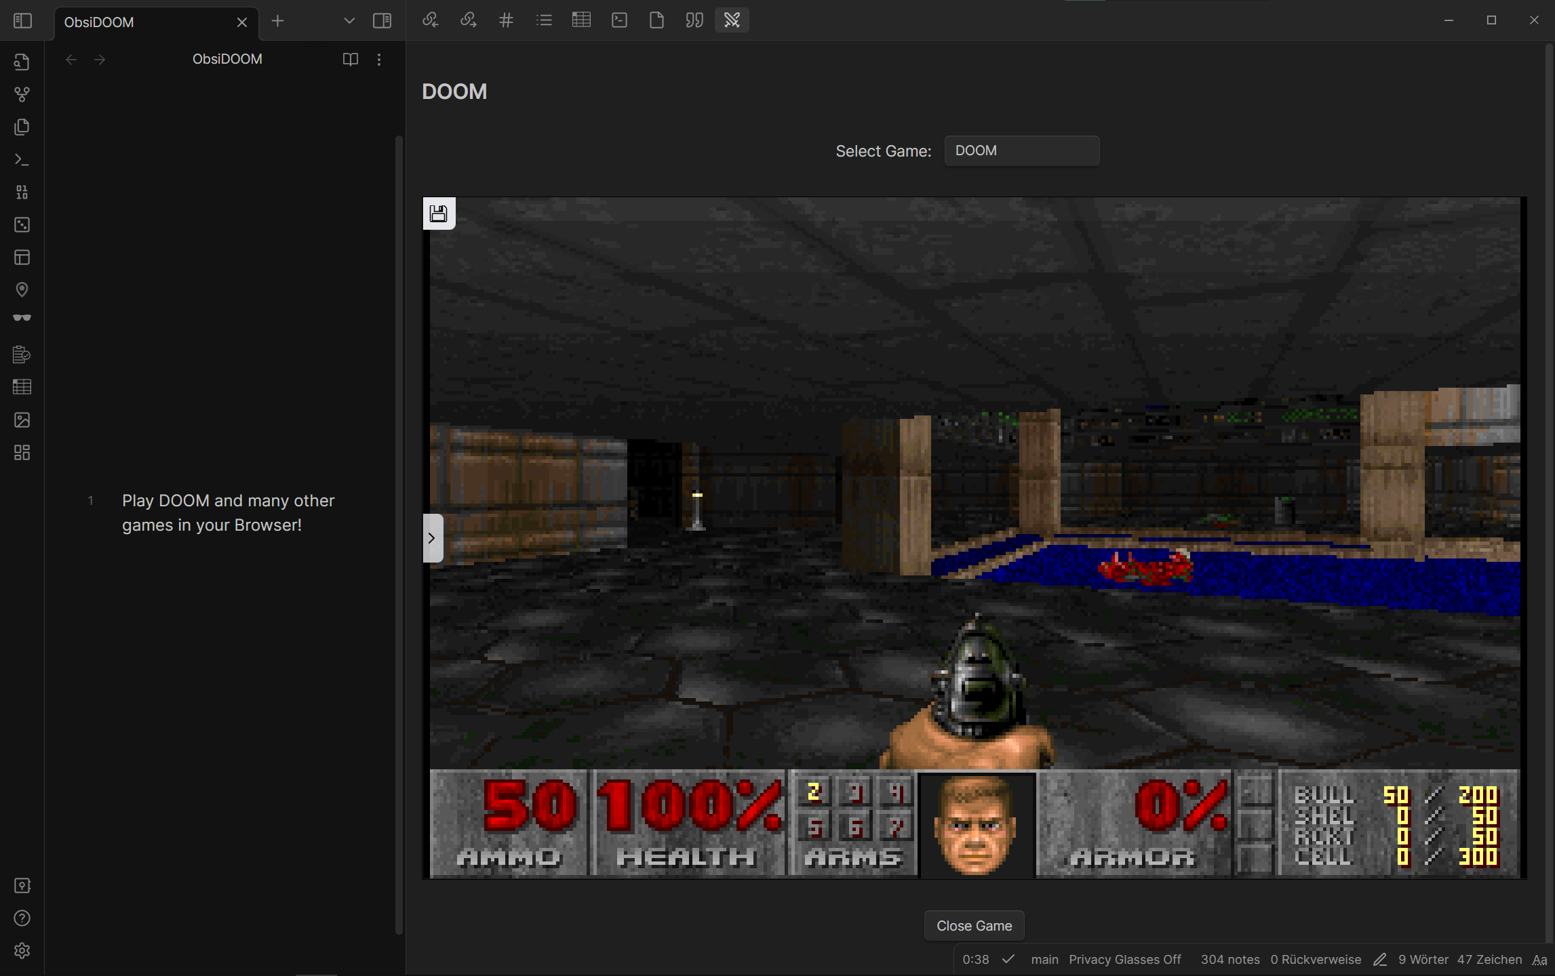Open the map pin location icon
The height and width of the screenshot is (976, 1555).
coord(22,290)
